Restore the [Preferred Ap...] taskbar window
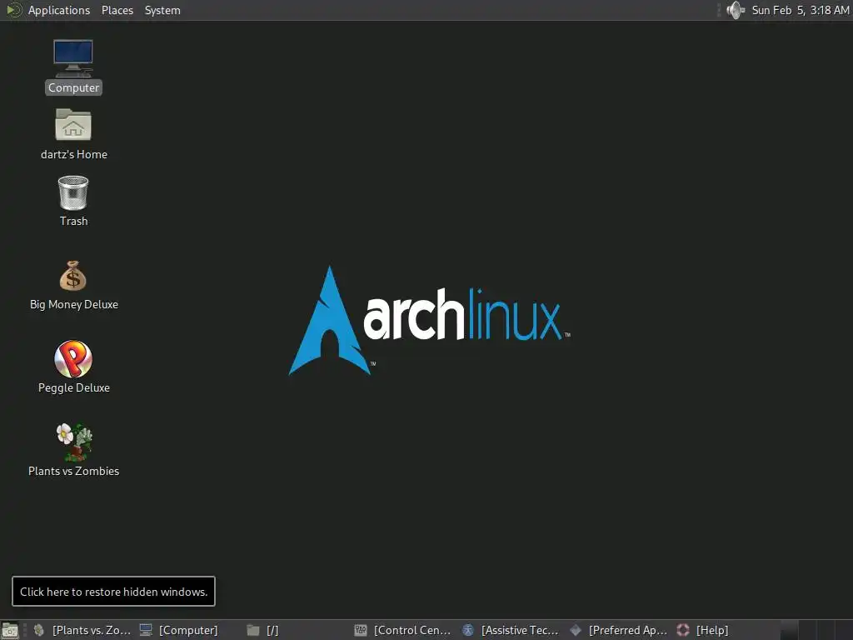 (619, 630)
